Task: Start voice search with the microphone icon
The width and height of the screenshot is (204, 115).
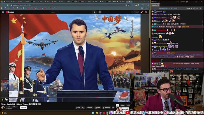Action: pos(100,12)
